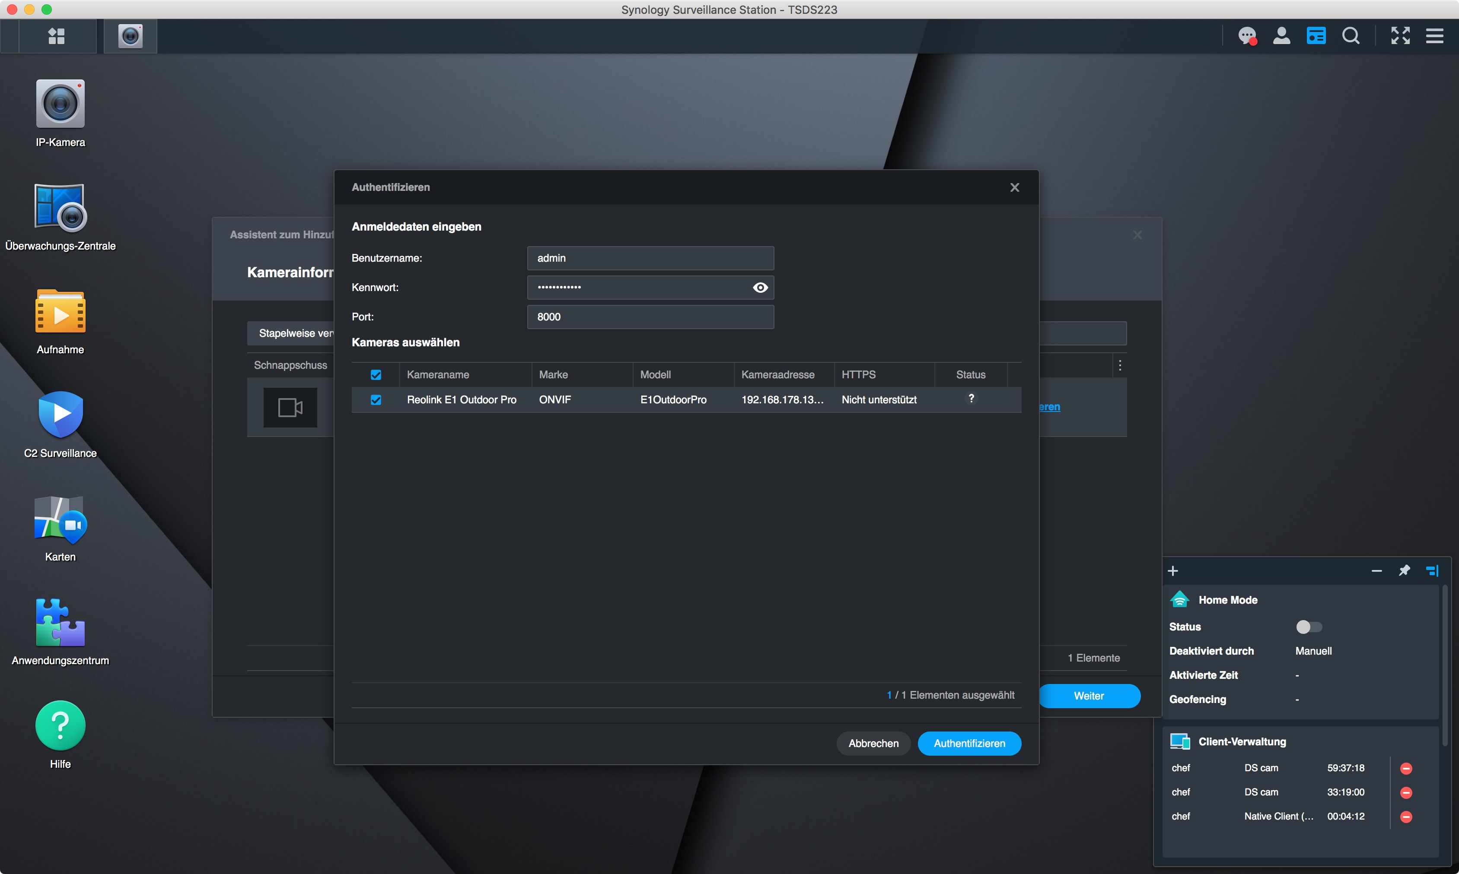Screen dimensions: 1459x874
Task: Open the Überwachungs-Zentrale icon
Action: tap(60, 208)
